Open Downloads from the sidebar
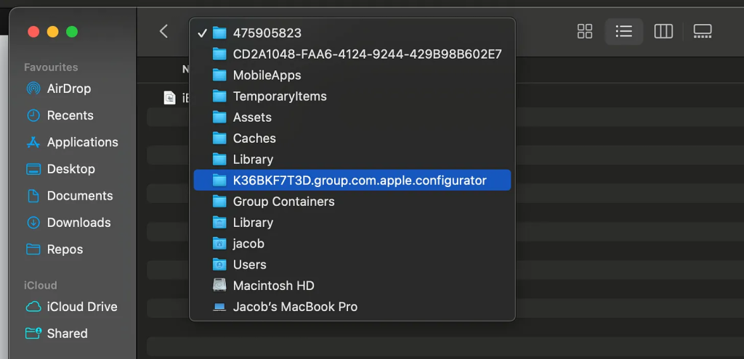This screenshot has width=744, height=359. point(78,223)
